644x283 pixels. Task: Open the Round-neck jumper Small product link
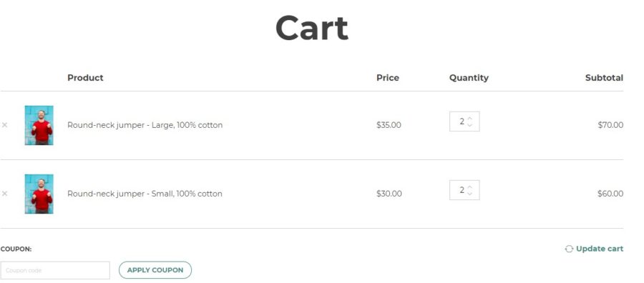click(145, 194)
